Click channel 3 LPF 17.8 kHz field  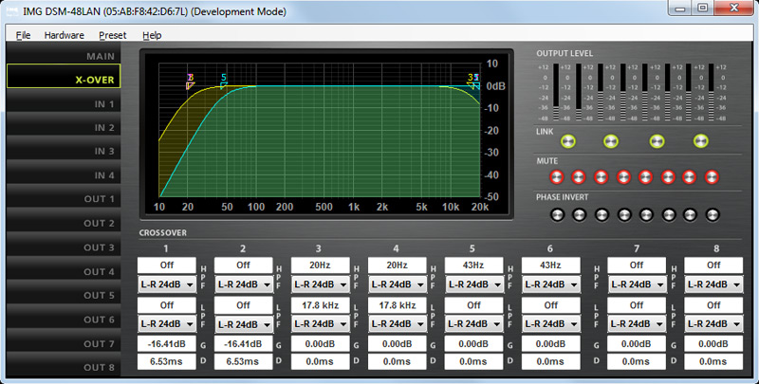coord(320,305)
